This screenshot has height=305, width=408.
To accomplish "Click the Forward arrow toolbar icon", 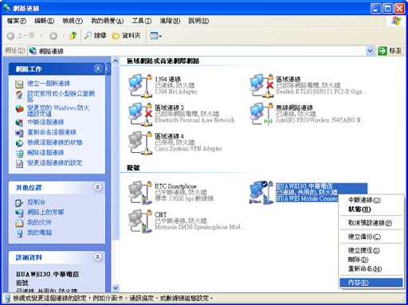I will (53, 36).
